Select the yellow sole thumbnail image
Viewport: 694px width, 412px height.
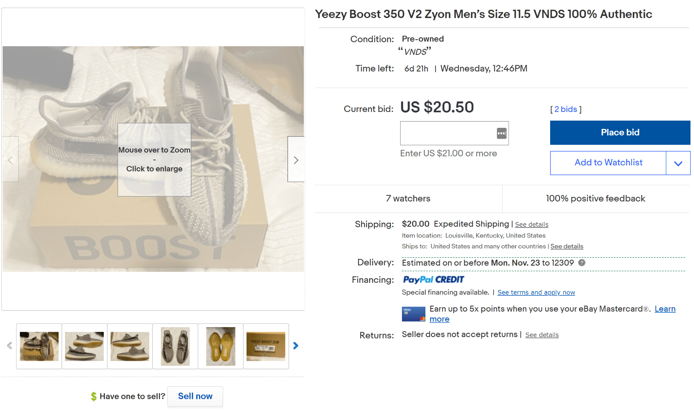pyautogui.click(x=220, y=346)
